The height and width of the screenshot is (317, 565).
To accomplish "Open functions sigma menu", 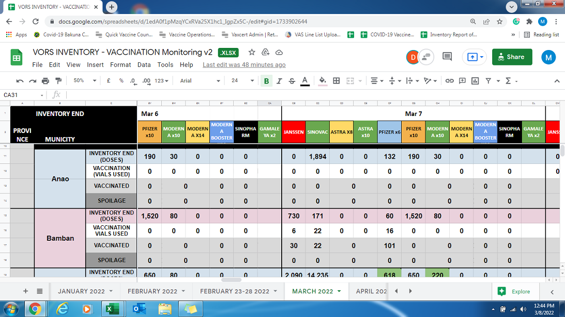I will coord(509,81).
